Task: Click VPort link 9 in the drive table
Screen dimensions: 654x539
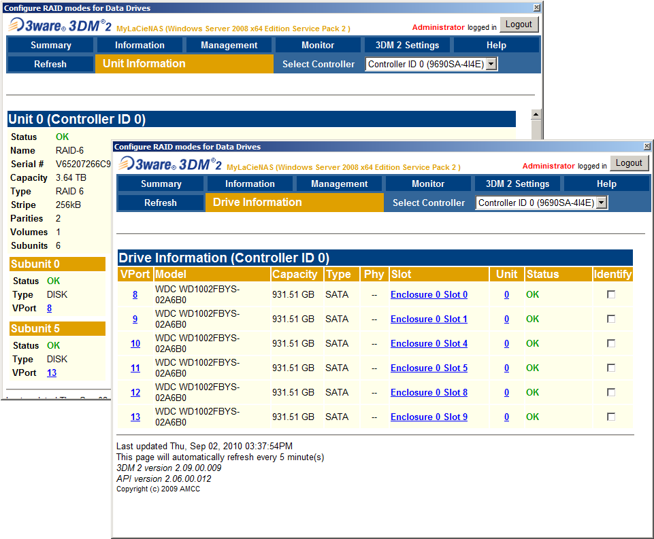Action: click(135, 319)
